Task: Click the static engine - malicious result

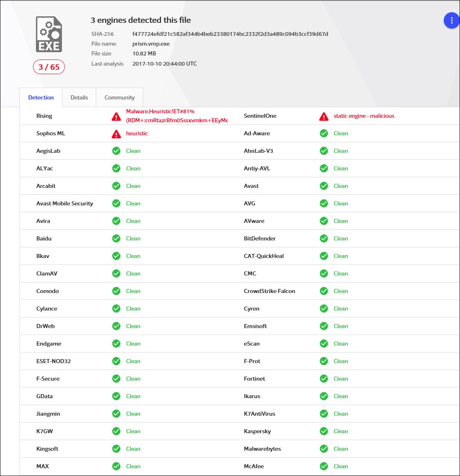Action: pos(364,116)
